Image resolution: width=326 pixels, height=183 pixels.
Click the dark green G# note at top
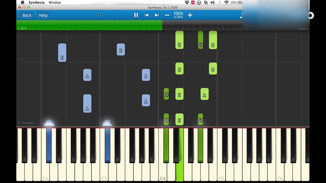(x=200, y=40)
